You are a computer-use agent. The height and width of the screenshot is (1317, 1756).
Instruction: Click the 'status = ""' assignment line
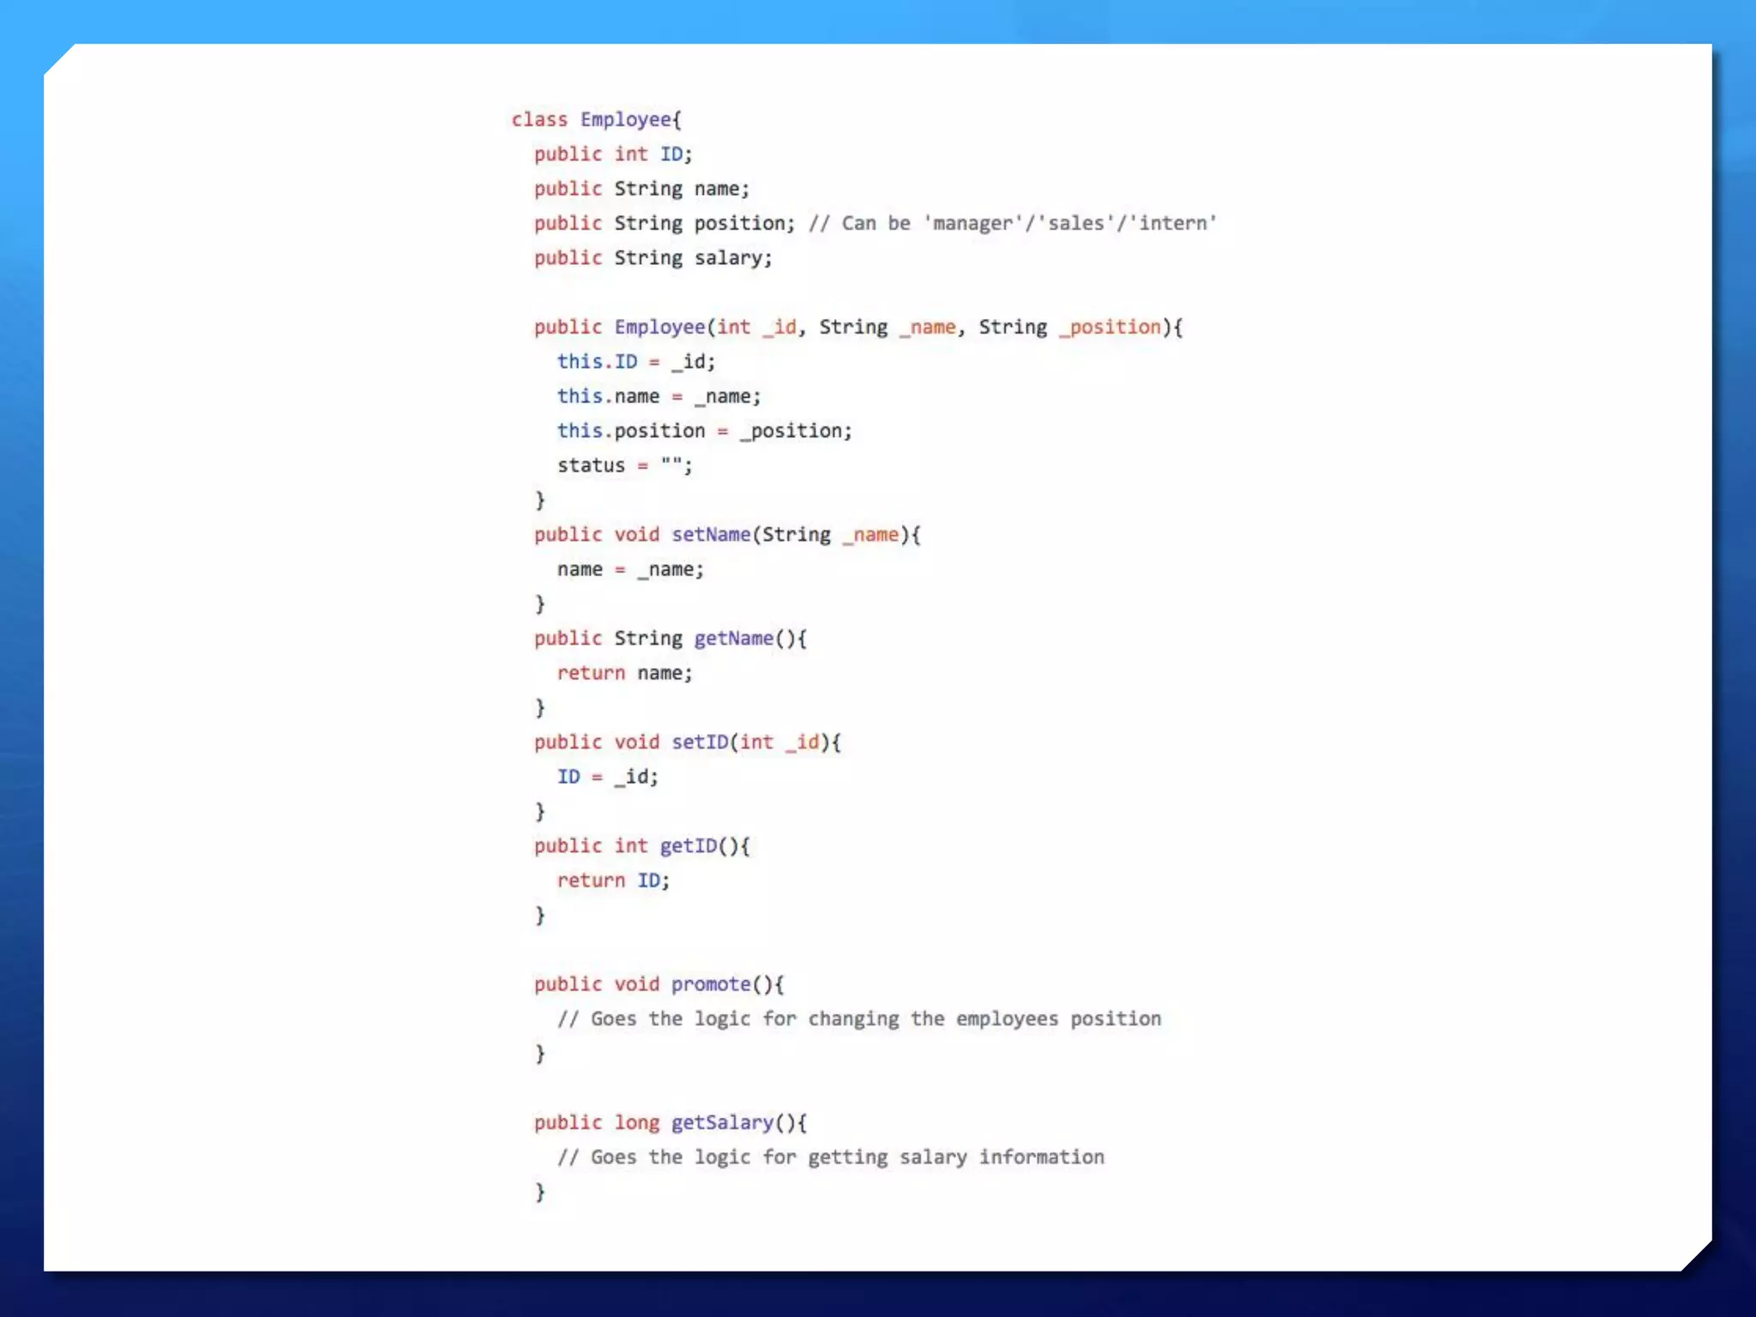coord(624,466)
